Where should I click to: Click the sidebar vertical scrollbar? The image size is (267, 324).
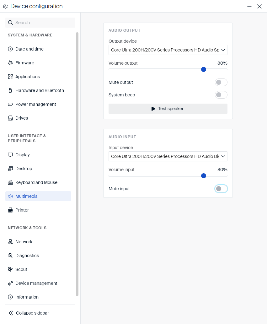pyautogui.click(x=77, y=164)
